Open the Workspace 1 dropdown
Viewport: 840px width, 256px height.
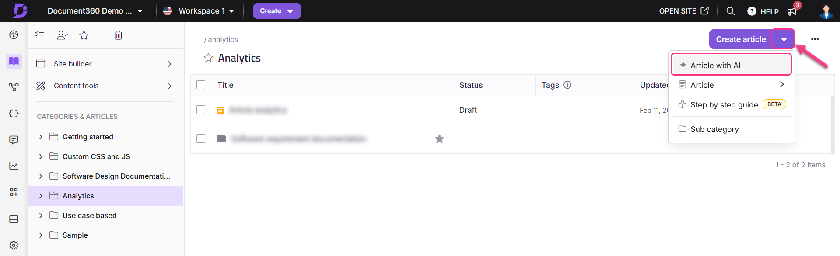[x=198, y=11]
